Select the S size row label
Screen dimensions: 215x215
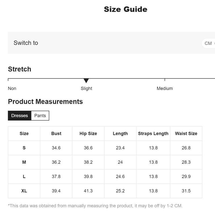tap(24, 148)
